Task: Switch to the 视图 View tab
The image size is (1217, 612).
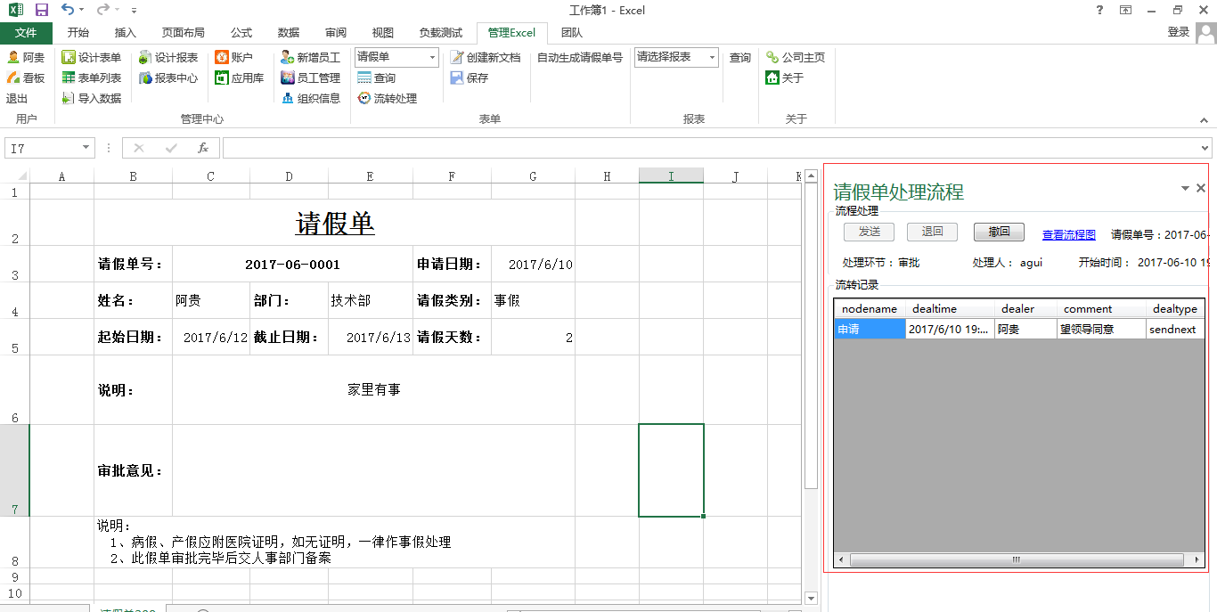Action: (x=383, y=33)
